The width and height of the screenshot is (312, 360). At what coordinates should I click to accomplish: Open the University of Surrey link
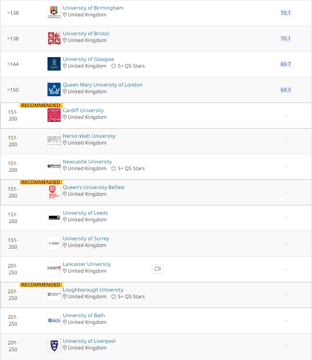pyautogui.click(x=86, y=239)
